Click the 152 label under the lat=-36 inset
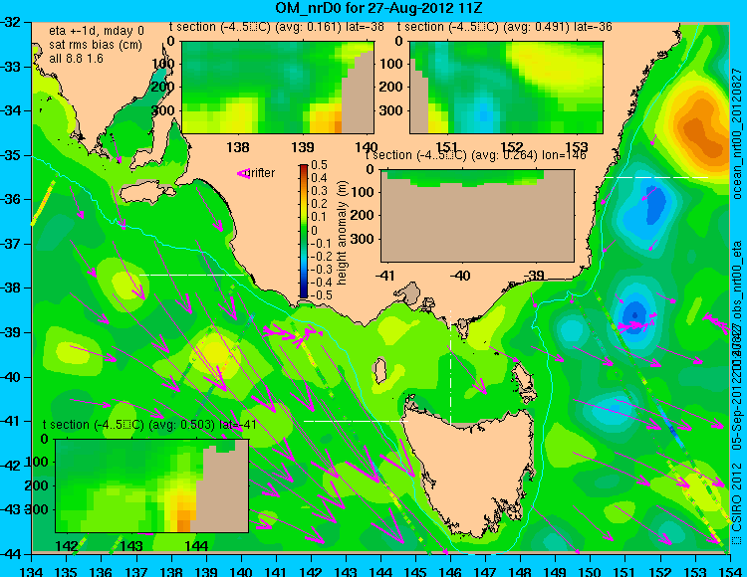 [x=512, y=147]
